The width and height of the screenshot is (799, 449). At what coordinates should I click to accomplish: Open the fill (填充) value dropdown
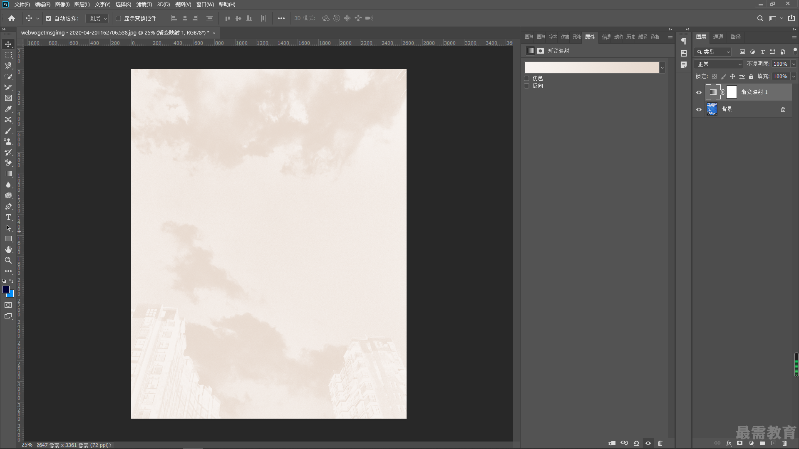pos(794,76)
